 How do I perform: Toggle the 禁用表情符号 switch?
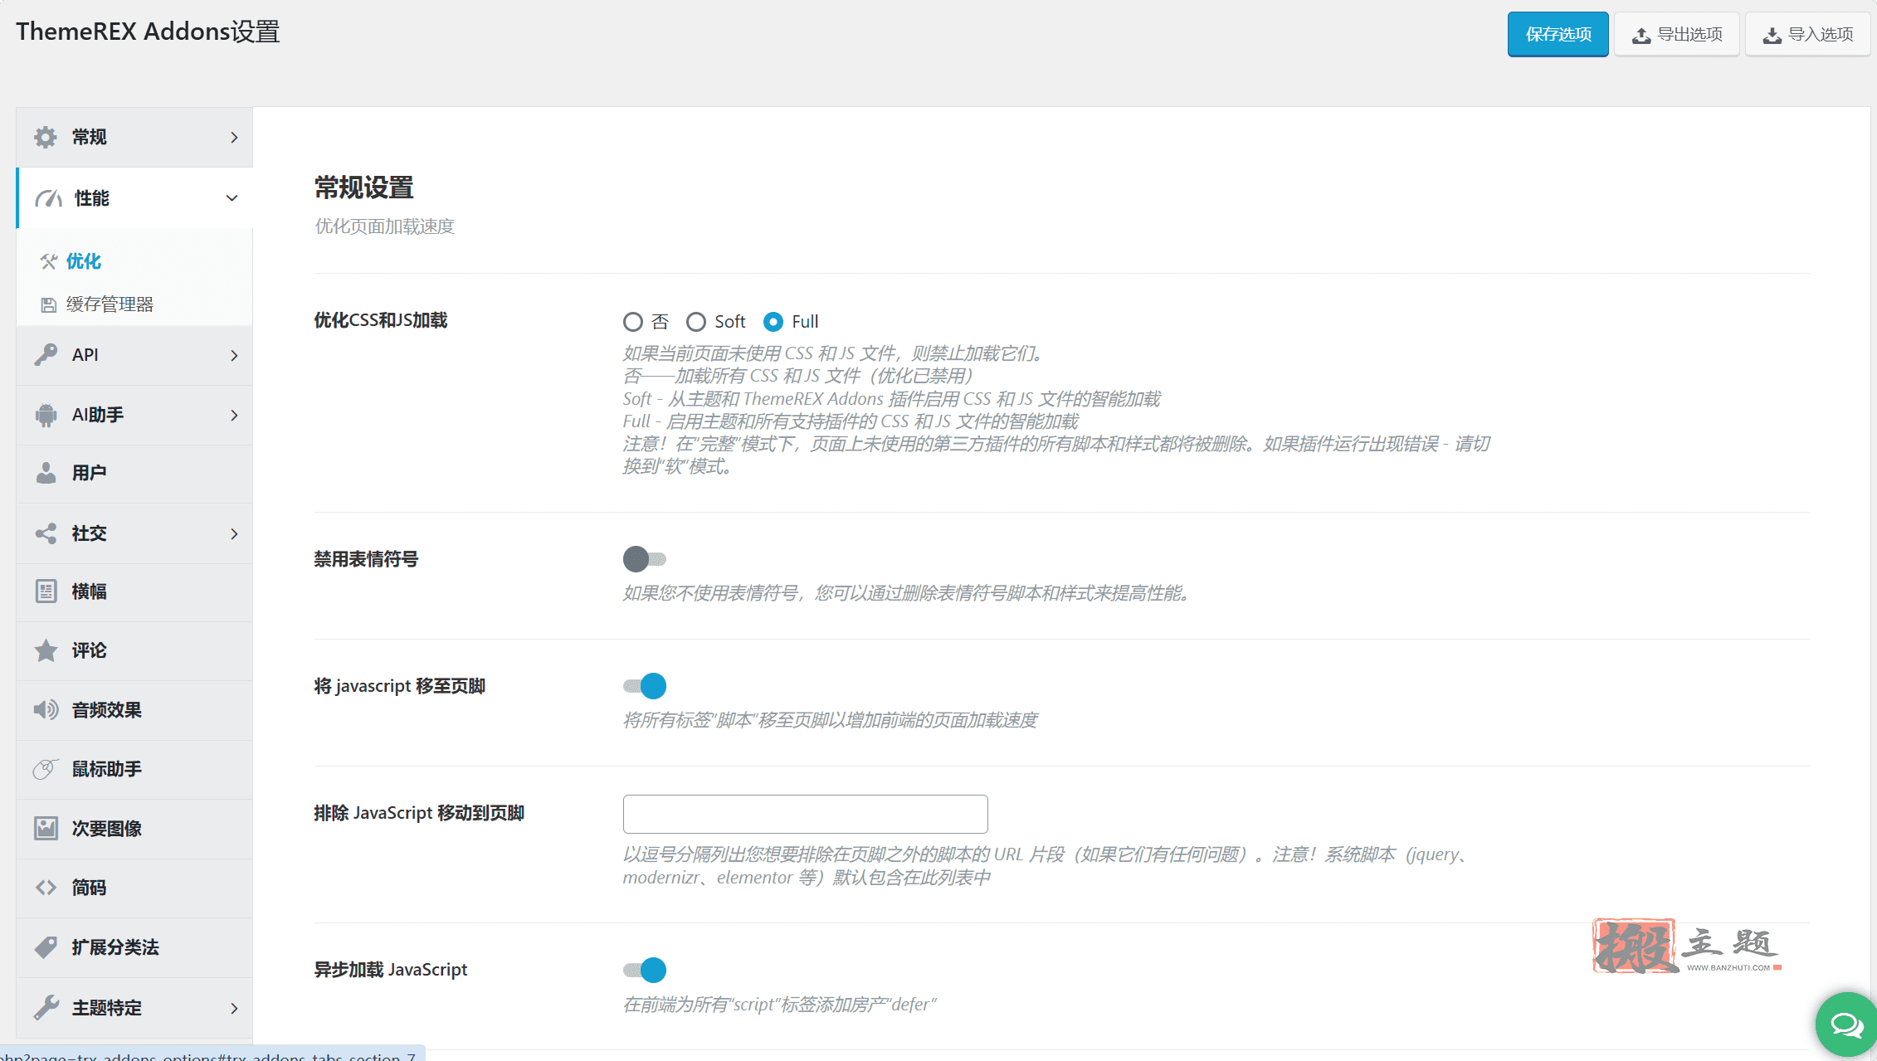tap(645, 559)
